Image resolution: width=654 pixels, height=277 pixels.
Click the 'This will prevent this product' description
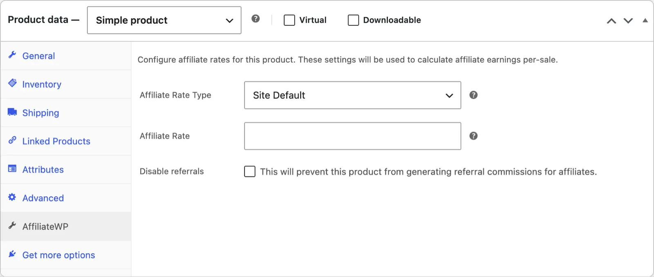point(428,172)
